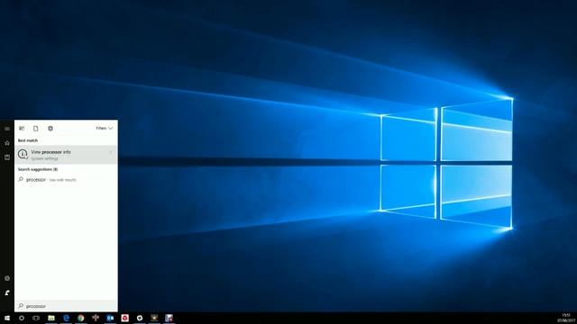577x324 pixels.
Task: Click the Cortana circle on taskbar
Action: (22, 318)
